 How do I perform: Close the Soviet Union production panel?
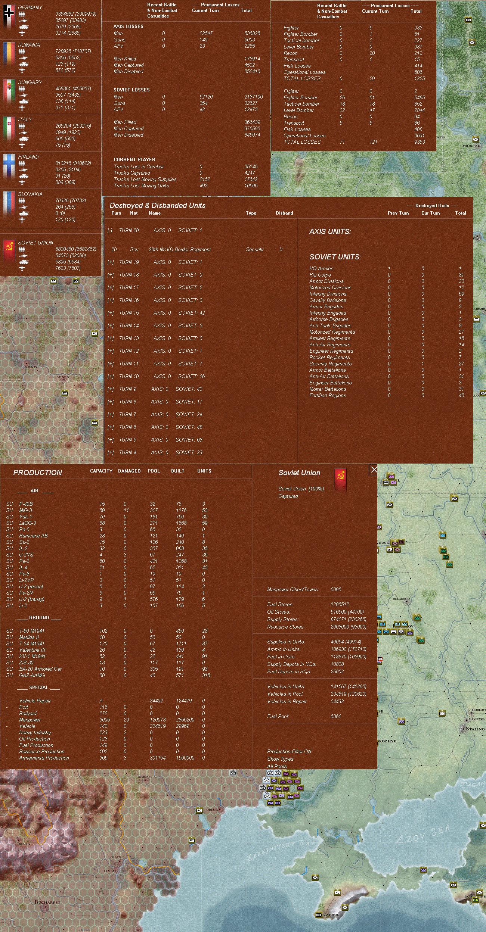[x=374, y=470]
